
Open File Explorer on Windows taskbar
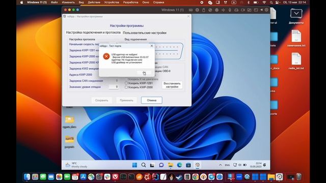pyautogui.click(x=171, y=165)
